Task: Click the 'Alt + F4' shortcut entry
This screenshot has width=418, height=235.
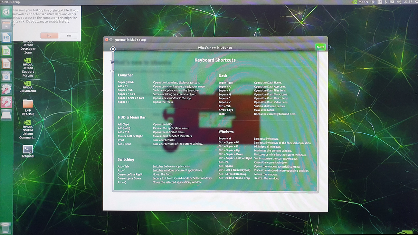Action: (224, 162)
